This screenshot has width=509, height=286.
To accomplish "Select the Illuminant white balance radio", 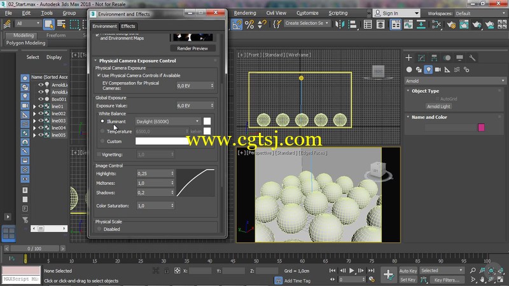I will (x=102, y=121).
